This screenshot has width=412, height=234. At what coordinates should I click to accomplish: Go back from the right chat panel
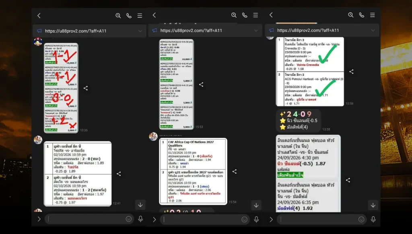(271, 15)
